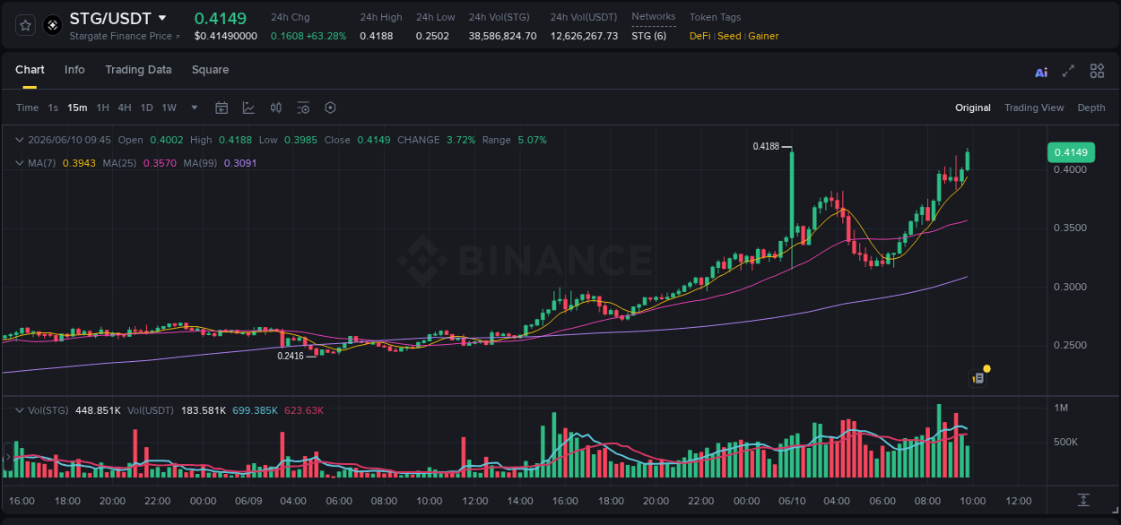
Task: Click the 0.3500 price axis label
Action: (1069, 228)
